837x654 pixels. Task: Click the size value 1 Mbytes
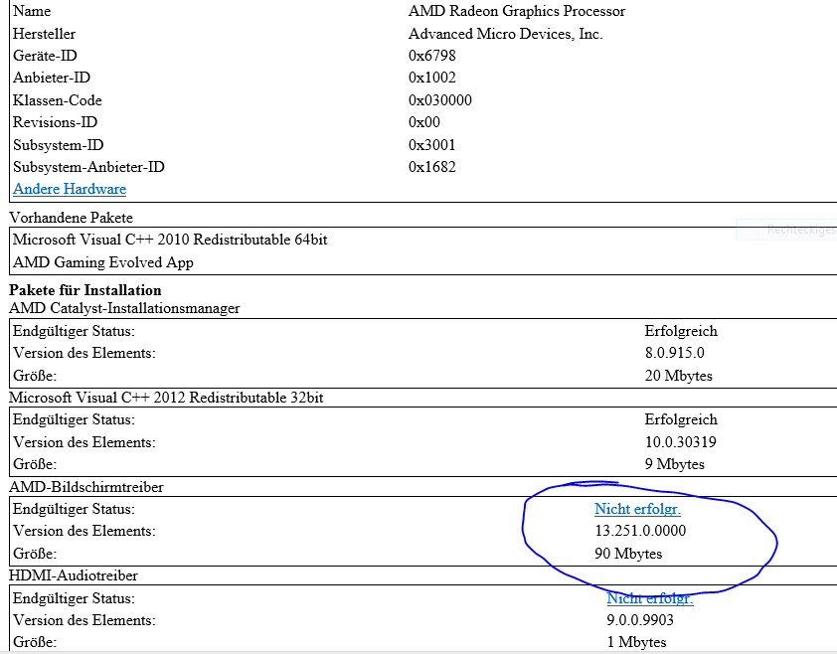[x=636, y=642]
